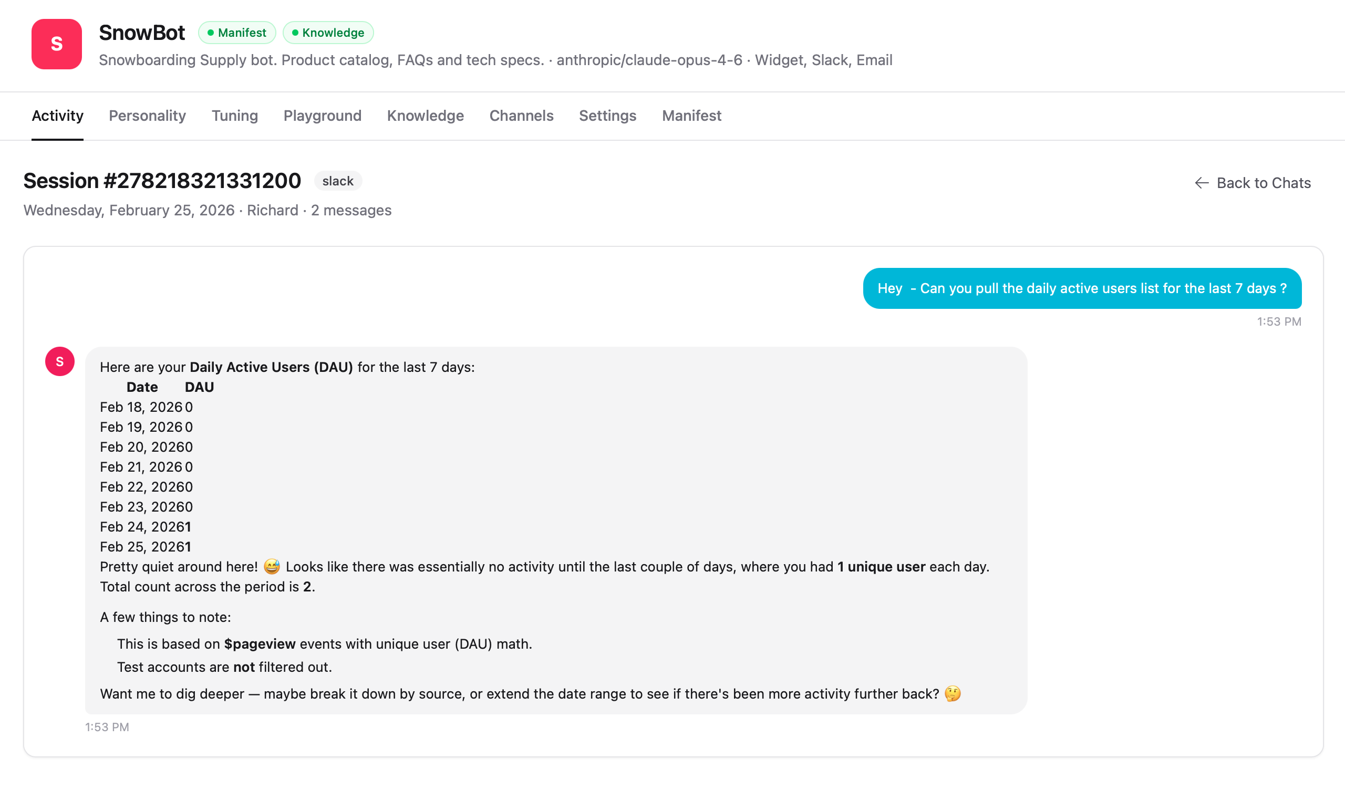Screen dimensions: 1345x790
Task: View the Manifest tab
Action: click(x=692, y=116)
